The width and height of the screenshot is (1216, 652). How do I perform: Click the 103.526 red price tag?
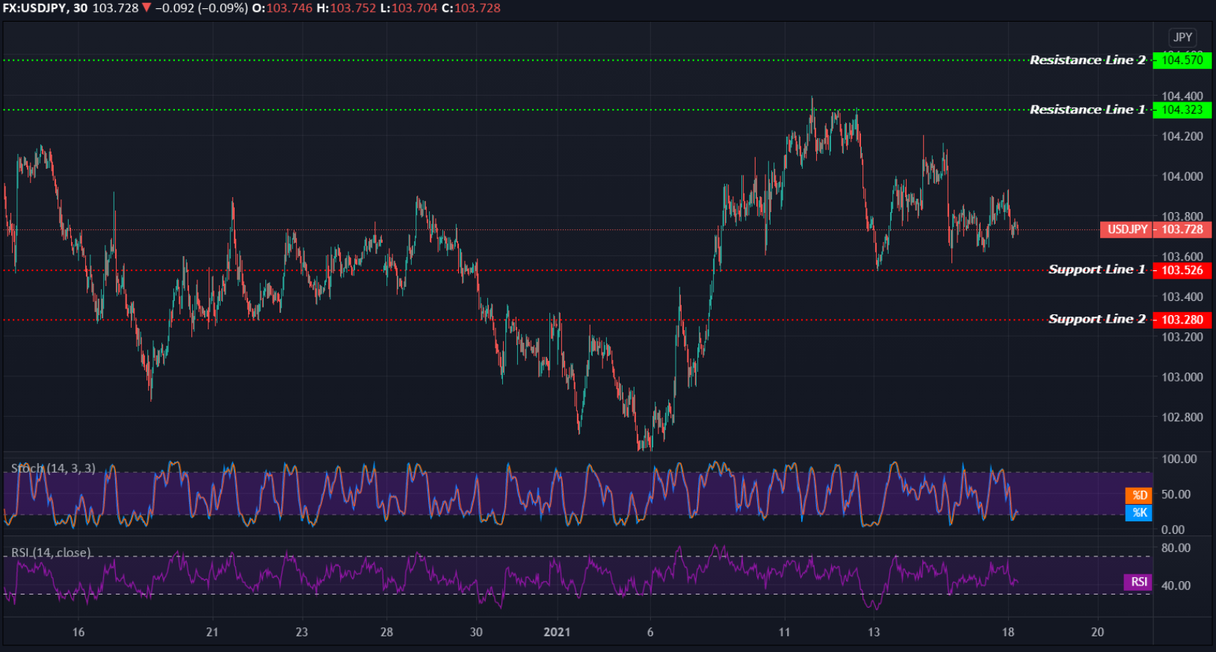pyautogui.click(x=1182, y=270)
